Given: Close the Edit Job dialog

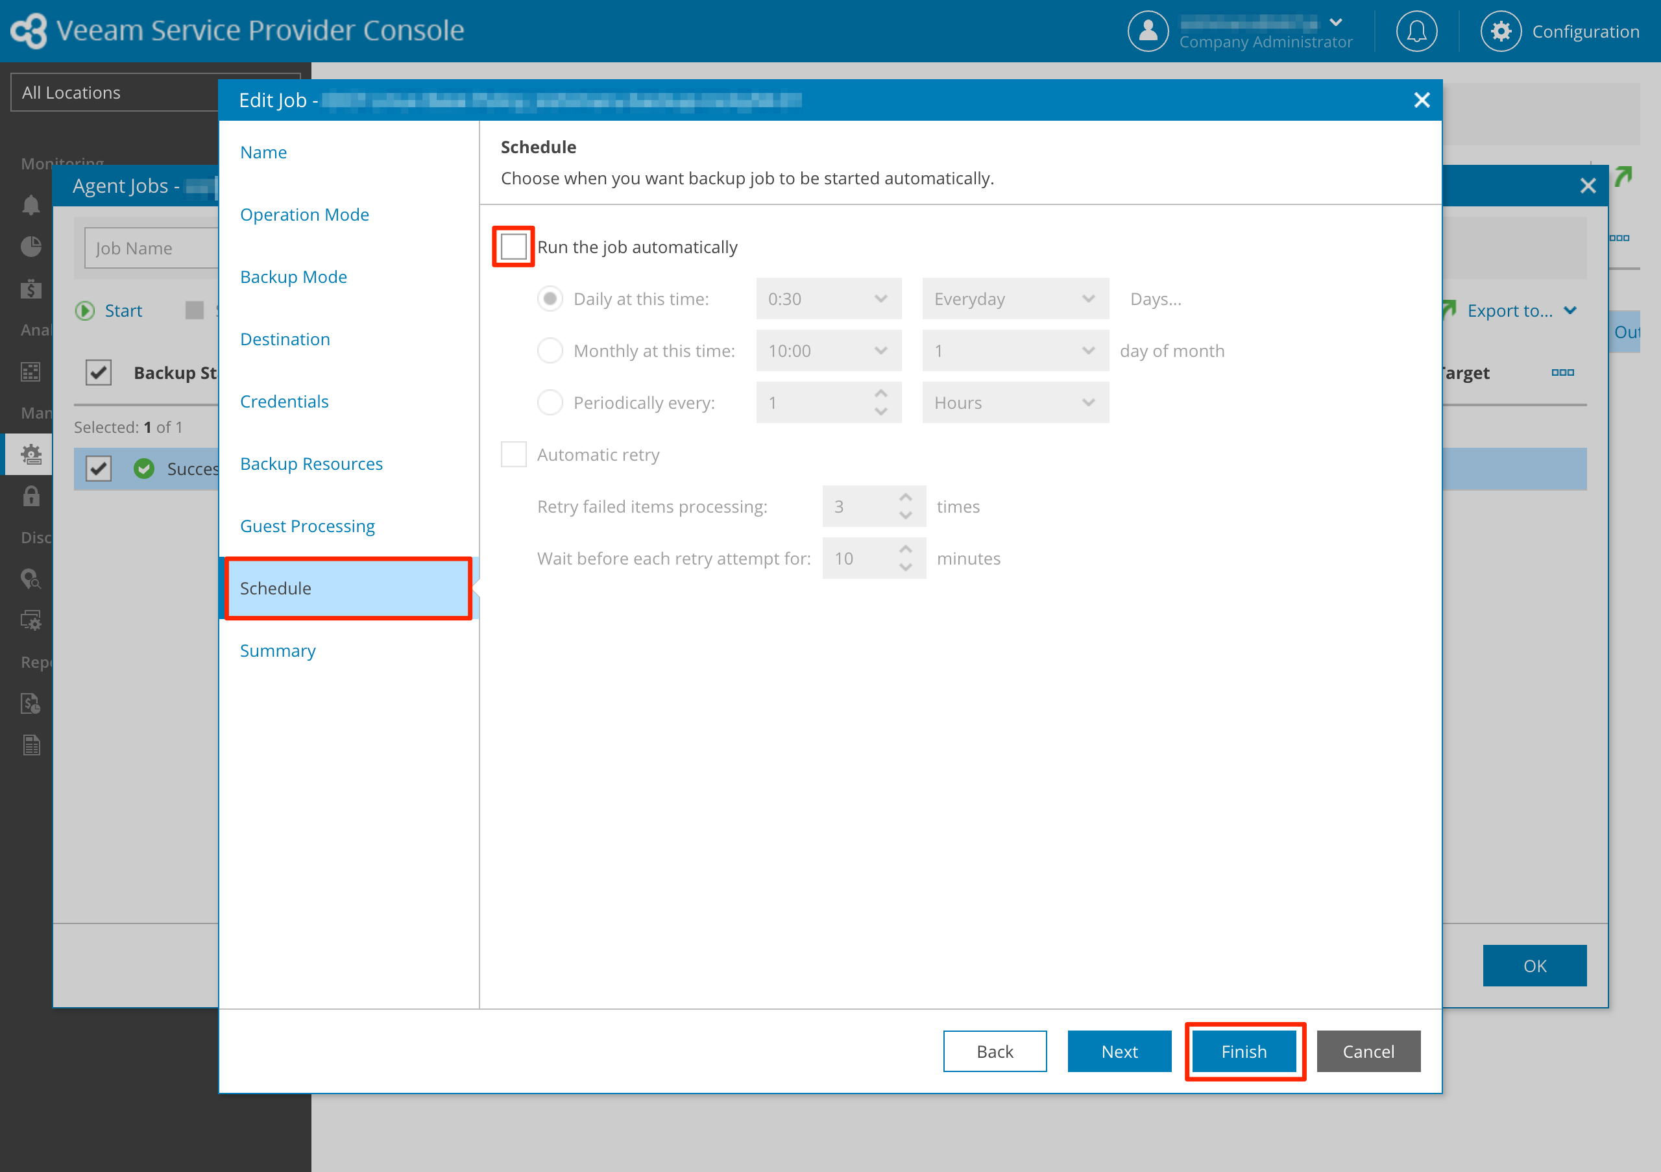Looking at the screenshot, I should 1422,100.
